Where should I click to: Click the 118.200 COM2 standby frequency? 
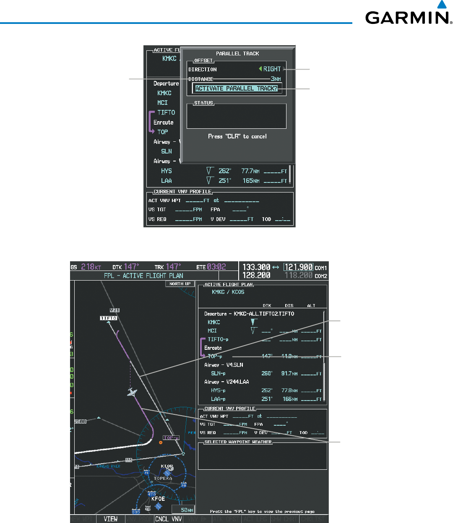click(299, 276)
